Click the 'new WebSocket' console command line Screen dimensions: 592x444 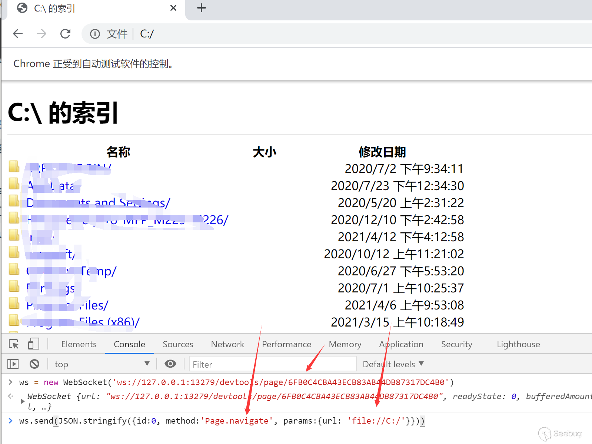236,382
